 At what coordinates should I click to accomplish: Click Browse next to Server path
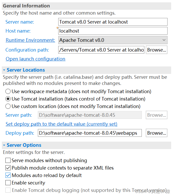pos(156,115)
